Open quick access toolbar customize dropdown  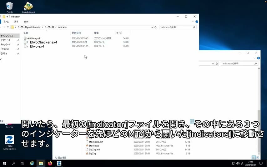click(7, 17)
